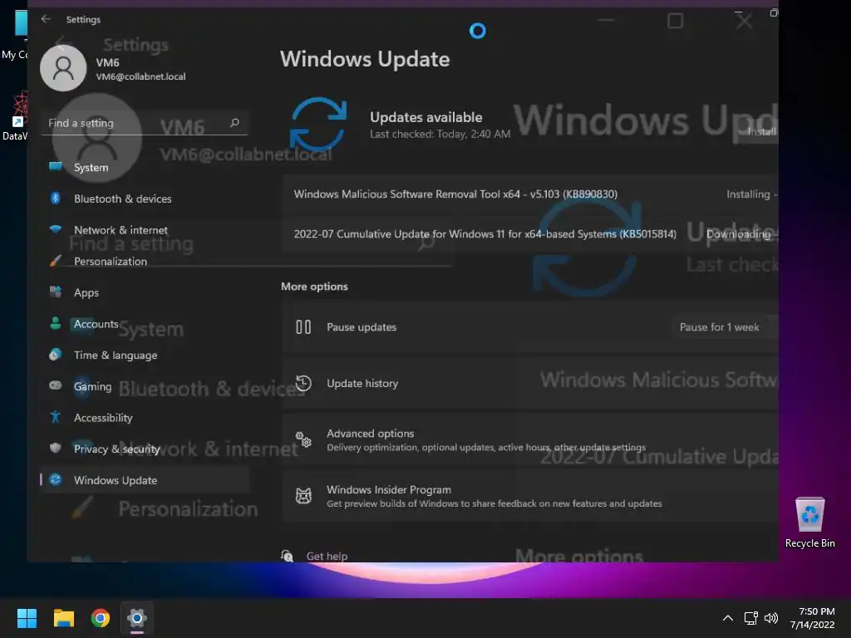Launch Google Chrome from taskbar
Image resolution: width=851 pixels, height=638 pixels.
pos(101,618)
